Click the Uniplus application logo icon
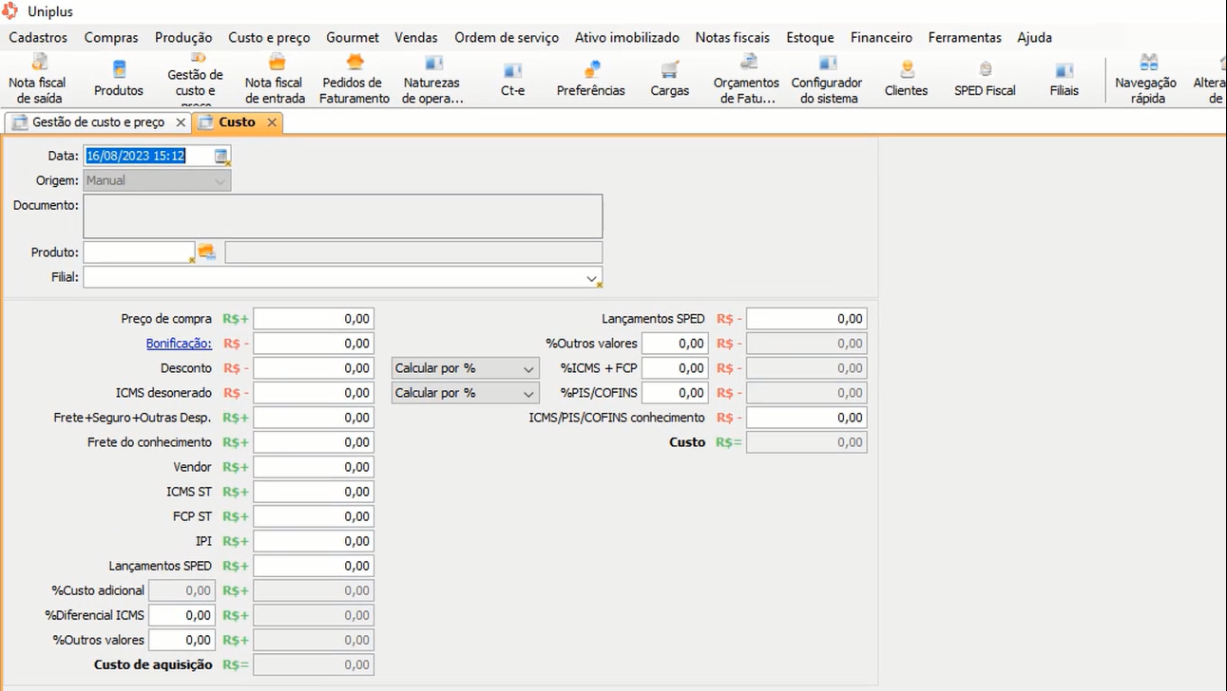Screen dimensions: 1227x691 [x=10, y=11]
